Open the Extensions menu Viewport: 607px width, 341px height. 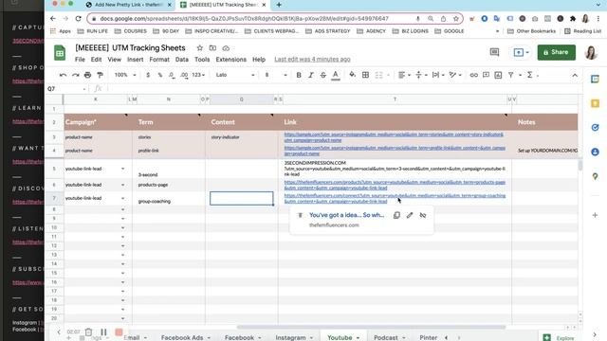point(230,59)
